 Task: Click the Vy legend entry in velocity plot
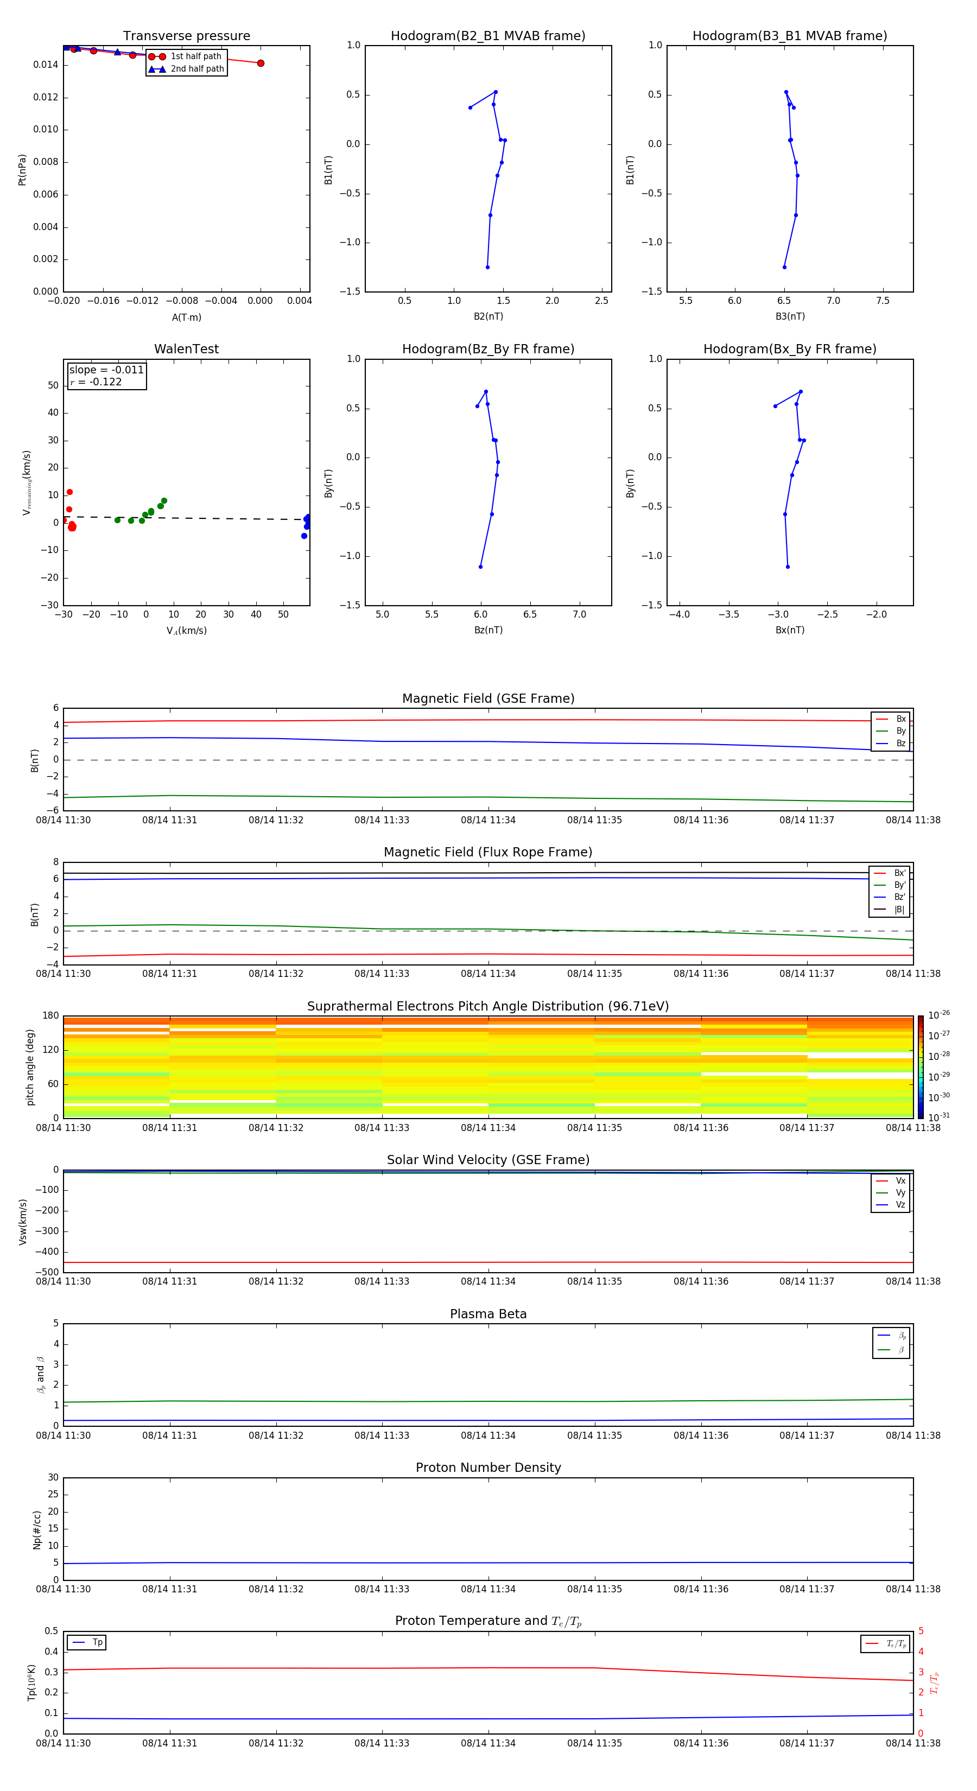click(x=891, y=1193)
